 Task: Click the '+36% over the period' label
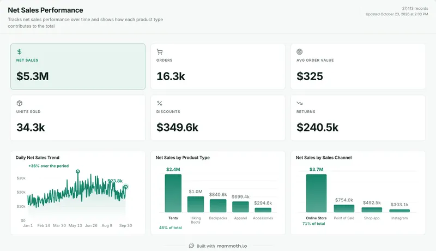point(49,166)
